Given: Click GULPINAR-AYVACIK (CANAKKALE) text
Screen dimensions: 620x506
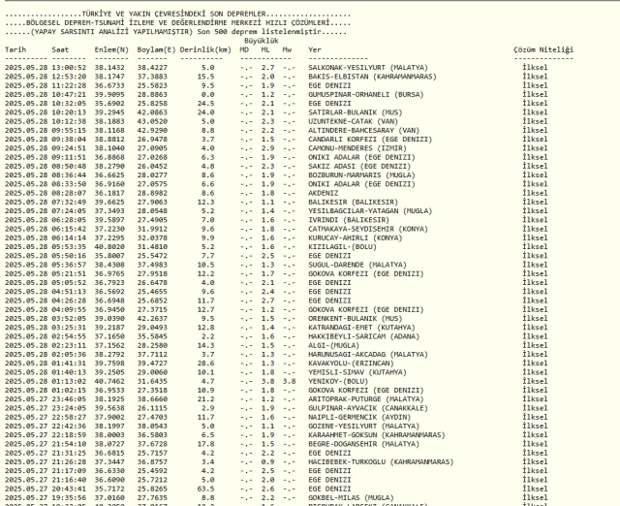Looking at the screenshot, I should (x=368, y=408).
